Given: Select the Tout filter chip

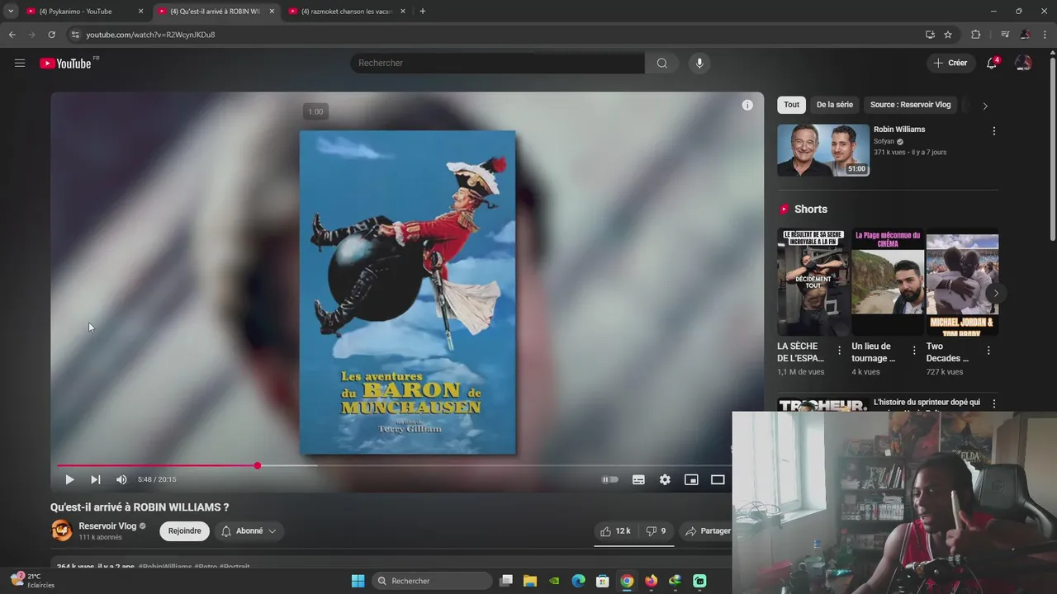Looking at the screenshot, I should pos(791,105).
